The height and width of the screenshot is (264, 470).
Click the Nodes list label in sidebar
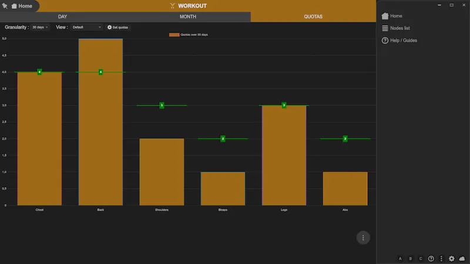pos(400,28)
